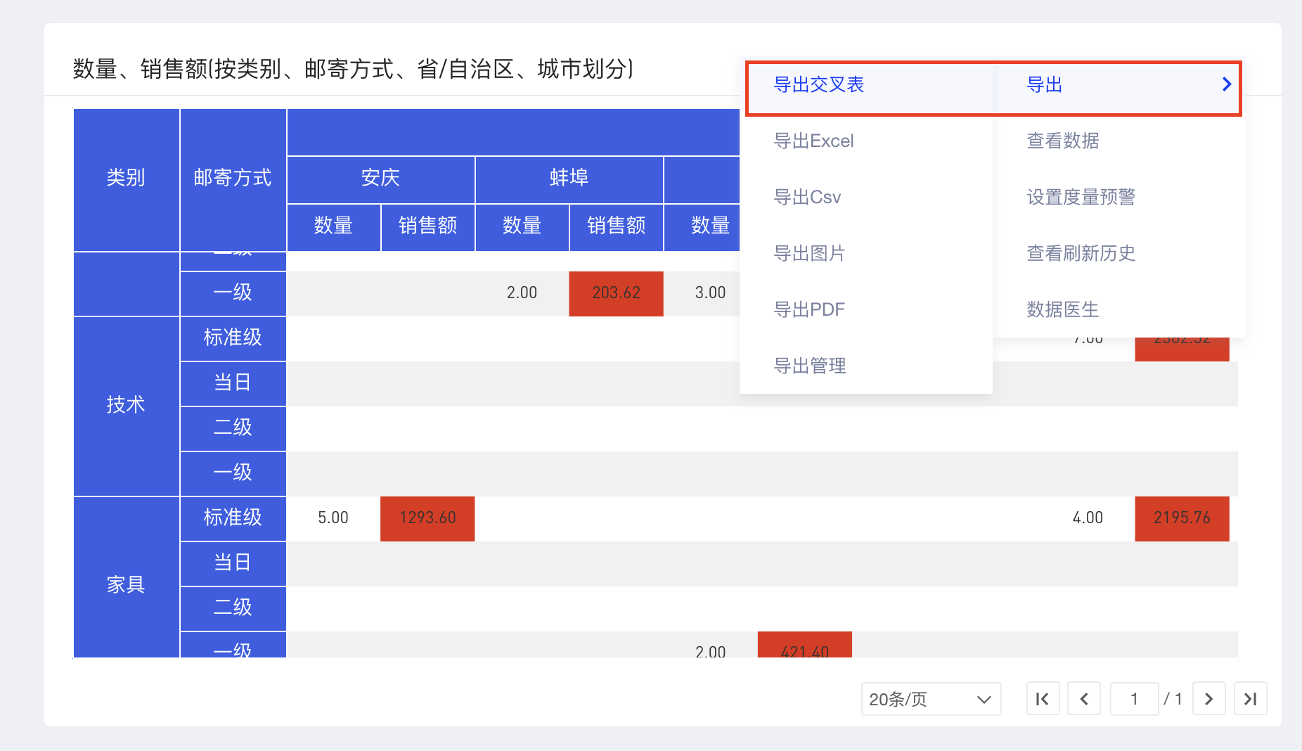Go to the previous page arrow icon

coord(1084,698)
